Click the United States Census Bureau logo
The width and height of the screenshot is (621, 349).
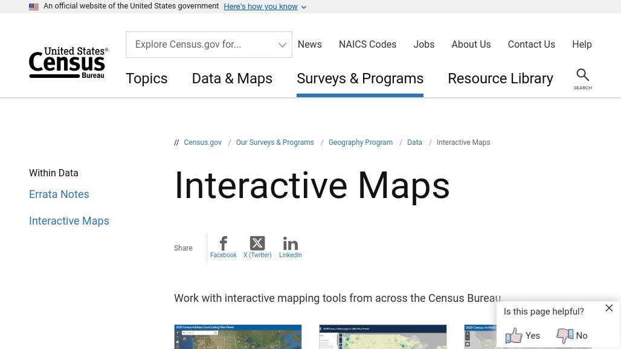point(68,63)
